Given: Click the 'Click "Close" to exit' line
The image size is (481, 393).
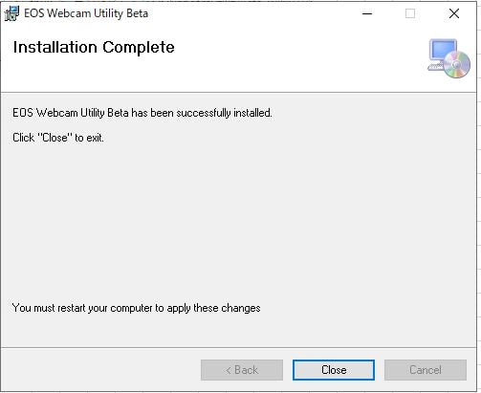Looking at the screenshot, I should (x=58, y=138).
